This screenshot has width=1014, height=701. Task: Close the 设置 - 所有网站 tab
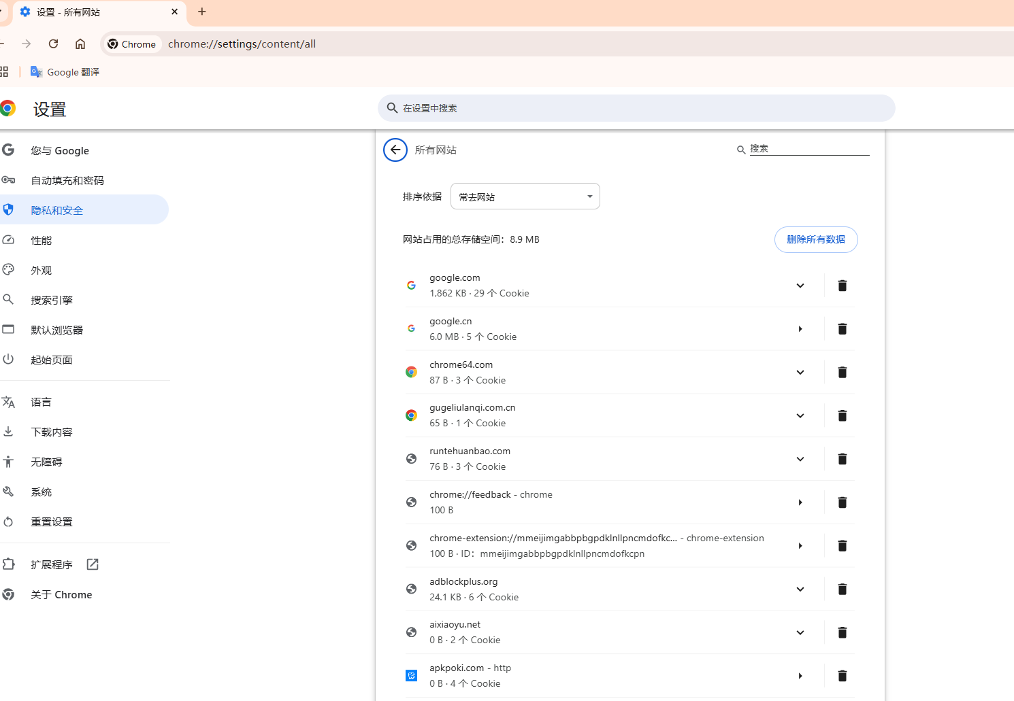[x=174, y=12]
